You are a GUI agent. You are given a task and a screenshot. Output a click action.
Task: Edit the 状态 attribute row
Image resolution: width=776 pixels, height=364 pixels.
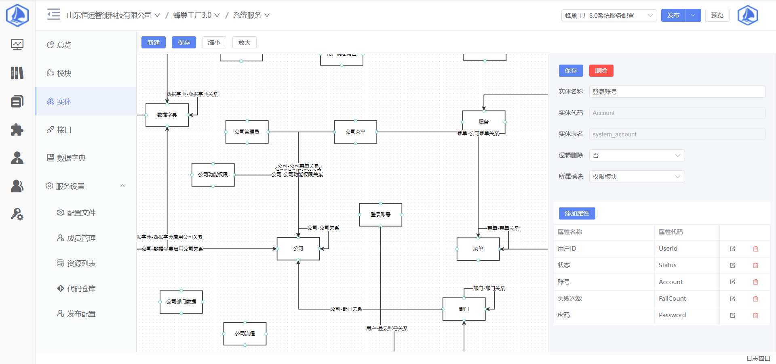coord(732,266)
